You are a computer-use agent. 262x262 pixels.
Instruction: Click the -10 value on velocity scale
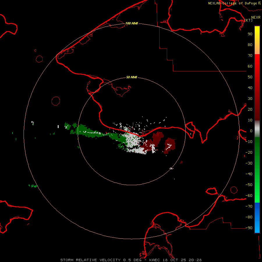tap(249, 142)
